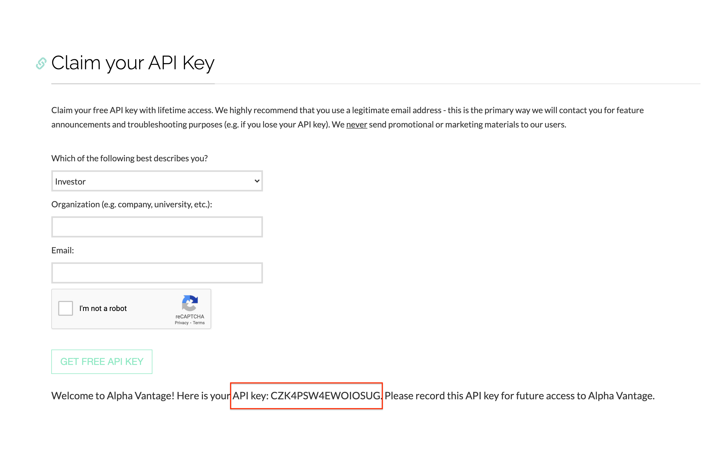Click the underlined word never
The image size is (719, 458).
click(357, 125)
